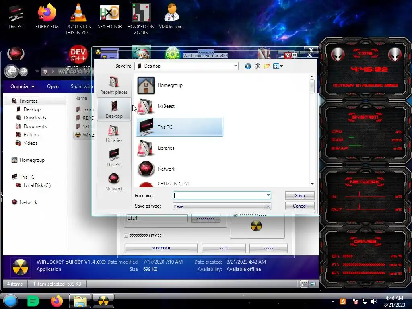The width and height of the screenshot is (412, 309).
Task: Open FURRY FUX Firefox desktop shortcut
Action: point(47,16)
